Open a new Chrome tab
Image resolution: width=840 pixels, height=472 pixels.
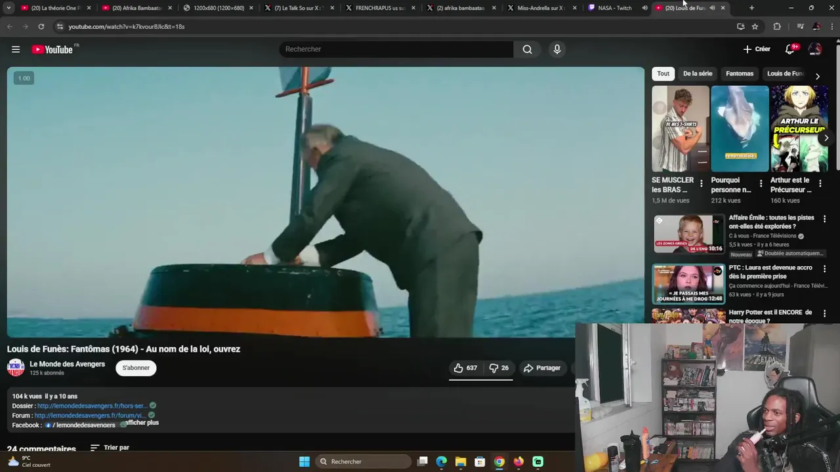click(751, 8)
